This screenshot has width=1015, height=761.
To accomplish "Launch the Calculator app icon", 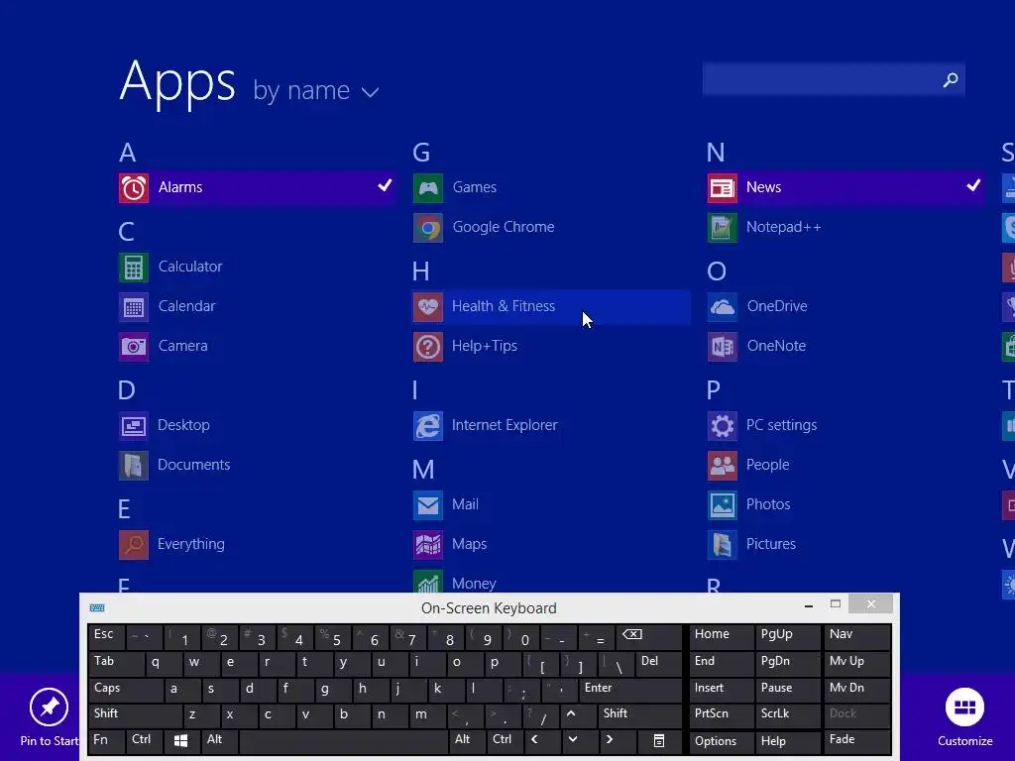I will coord(134,268).
